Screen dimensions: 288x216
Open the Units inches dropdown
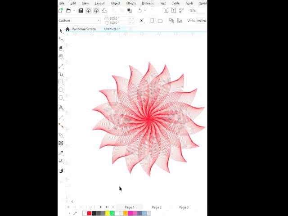(201, 20)
